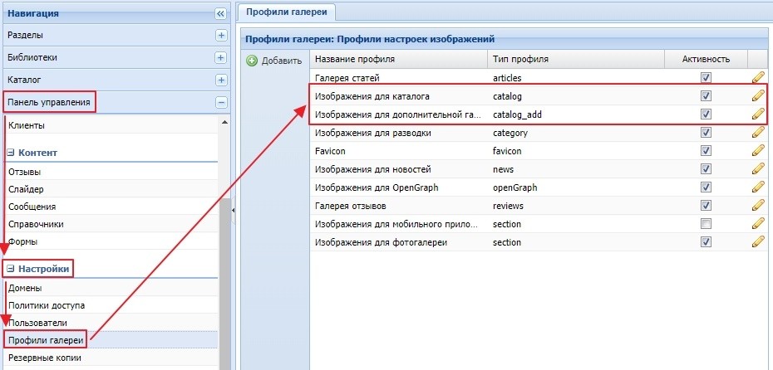Screen dimensions: 773x370
Task: Open editing for Изображения для новостей profile
Action: pyautogui.click(x=757, y=169)
